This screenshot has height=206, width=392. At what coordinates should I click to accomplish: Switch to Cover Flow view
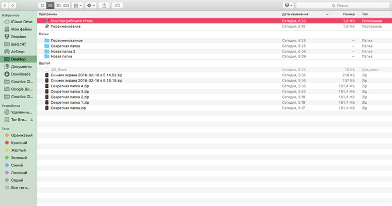66,5
